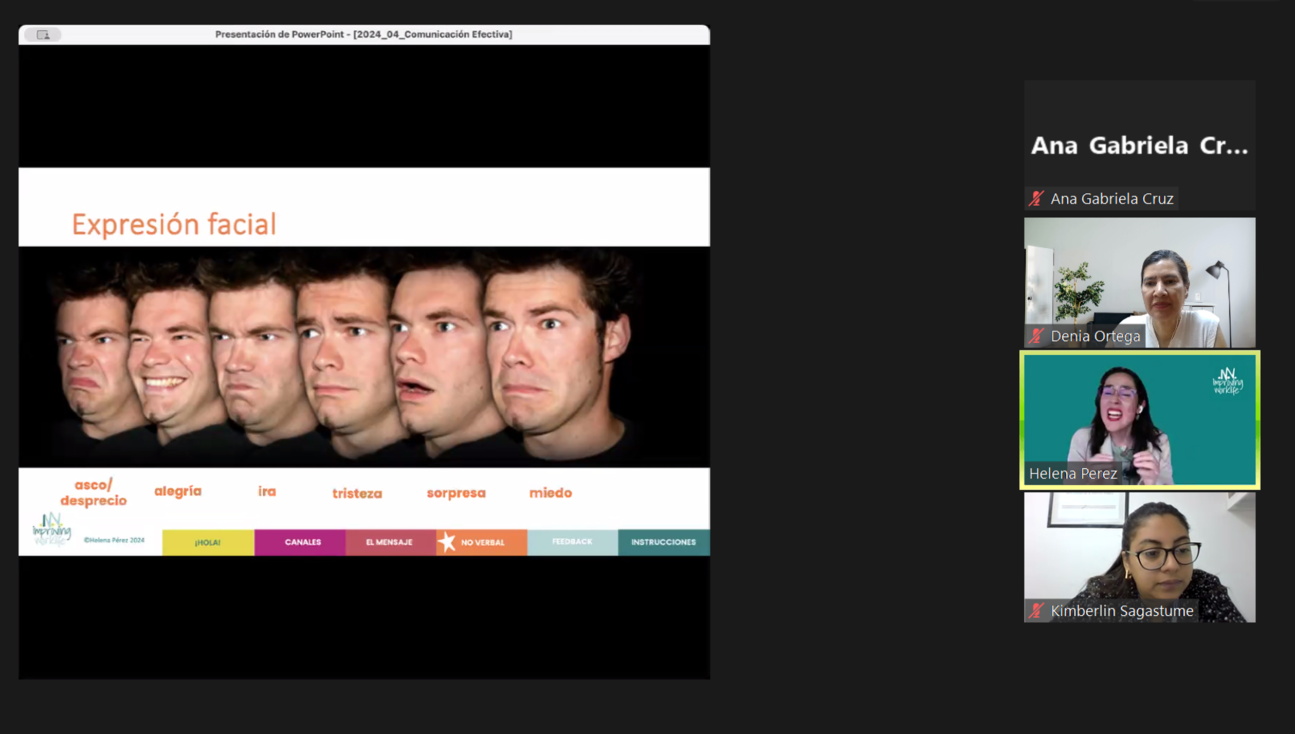Switch to the FEEDBACK section tab
This screenshot has width=1295, height=734.
572,542
